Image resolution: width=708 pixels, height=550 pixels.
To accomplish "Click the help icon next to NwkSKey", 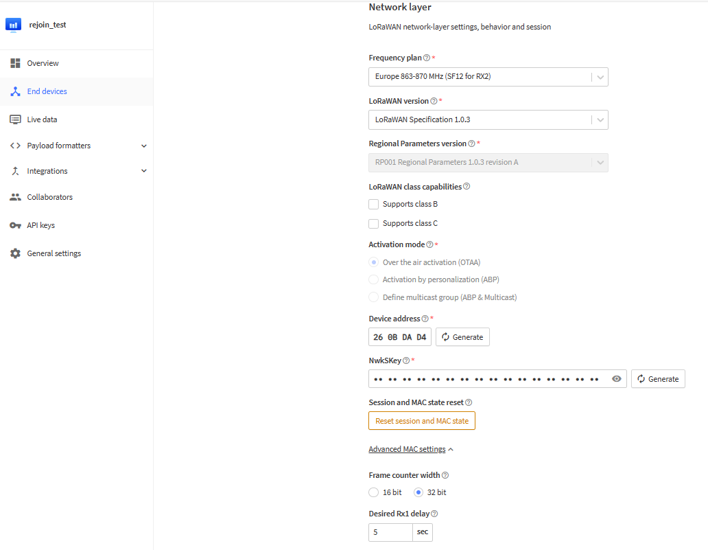I will pos(406,360).
